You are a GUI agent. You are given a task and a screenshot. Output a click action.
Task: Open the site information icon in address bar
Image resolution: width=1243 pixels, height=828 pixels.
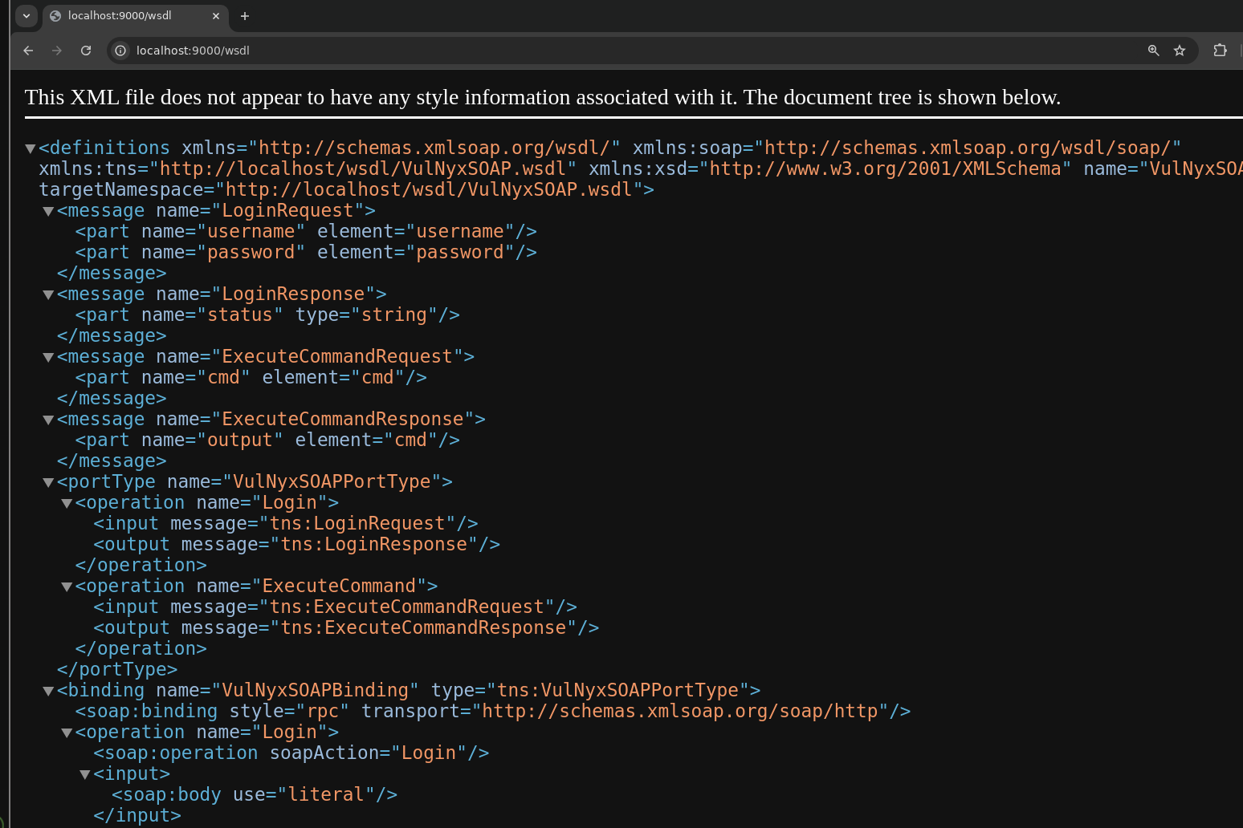(x=120, y=51)
